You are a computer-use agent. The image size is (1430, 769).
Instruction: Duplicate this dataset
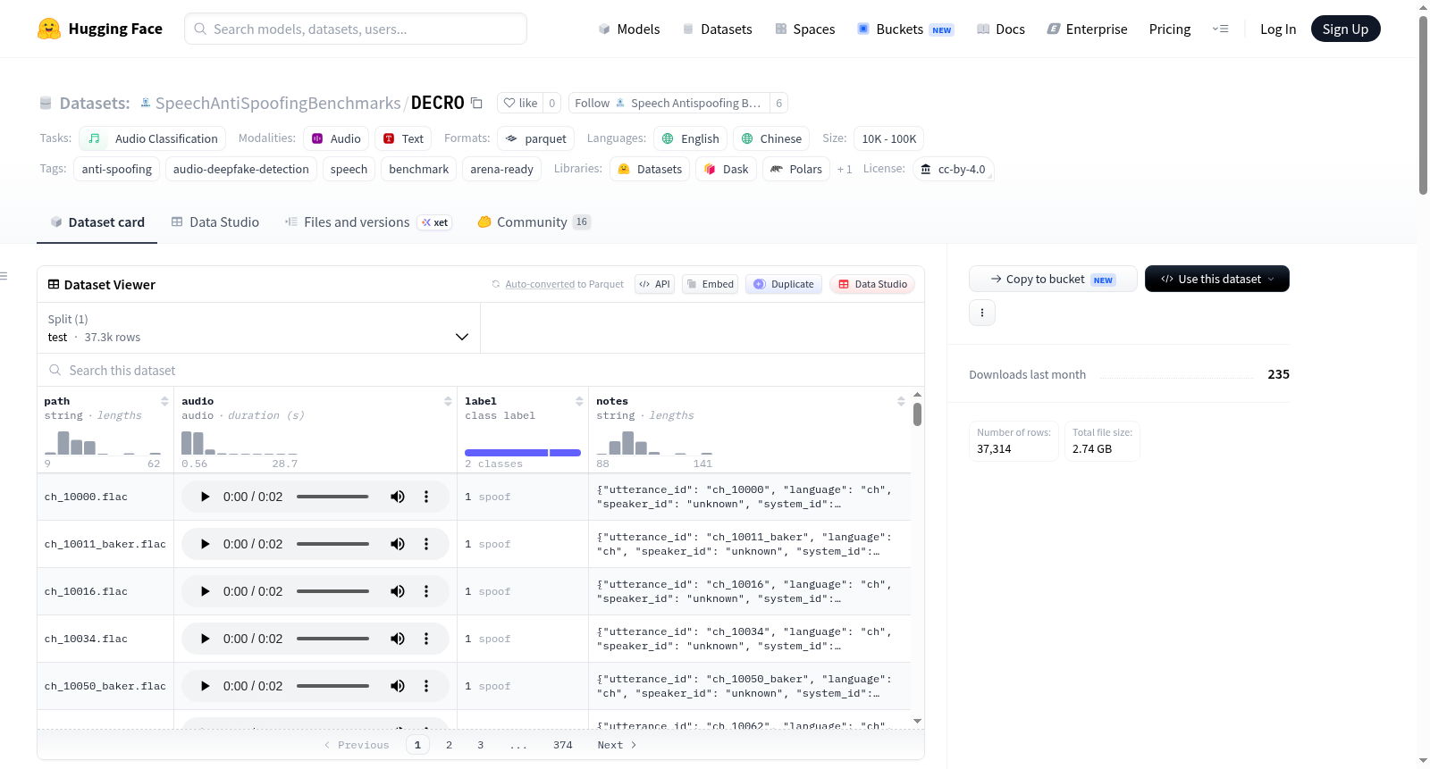tap(784, 284)
